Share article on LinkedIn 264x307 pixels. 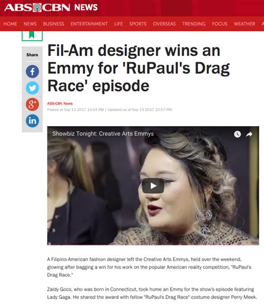(32, 121)
